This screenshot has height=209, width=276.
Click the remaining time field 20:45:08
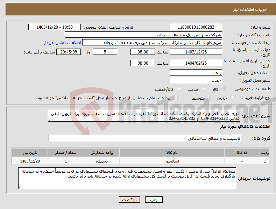point(69,52)
